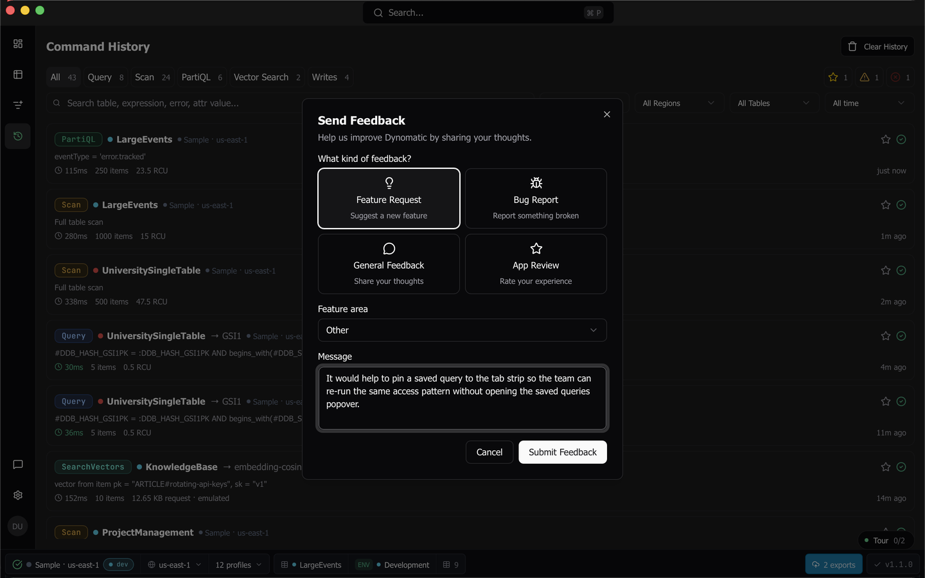925x578 pixels.
Task: Click success check icon on PartiQL LargeEvents row
Action: point(901,139)
